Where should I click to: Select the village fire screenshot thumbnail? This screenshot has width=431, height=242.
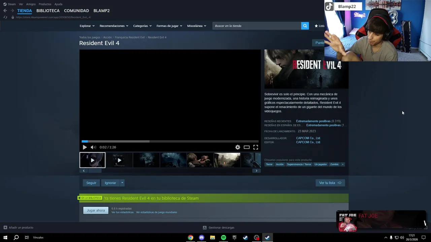pos(227,160)
